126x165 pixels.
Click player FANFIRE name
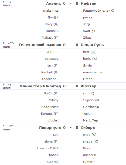(52, 52)
